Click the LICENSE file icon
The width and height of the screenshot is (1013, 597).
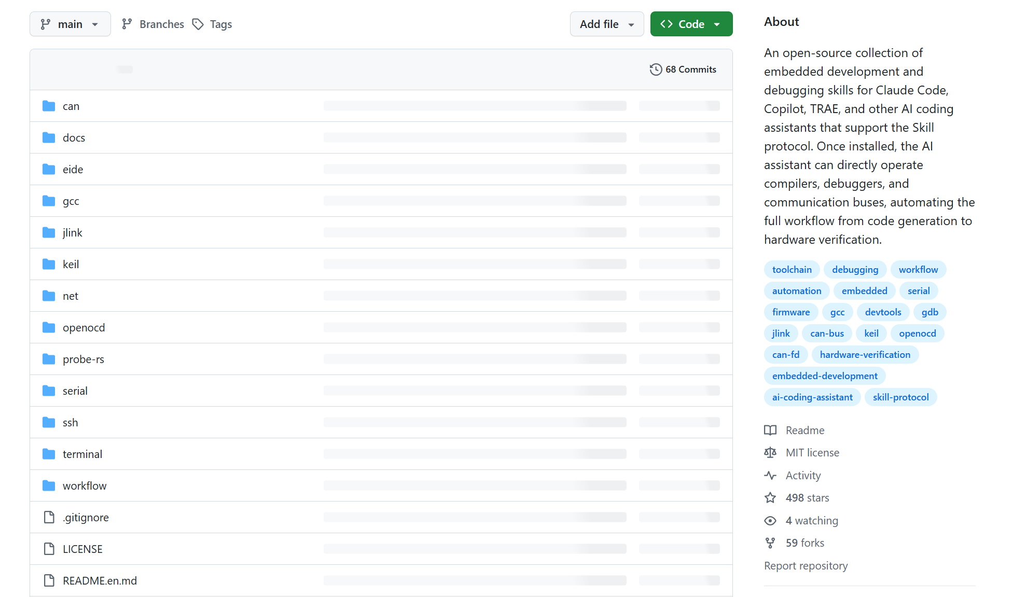click(49, 549)
